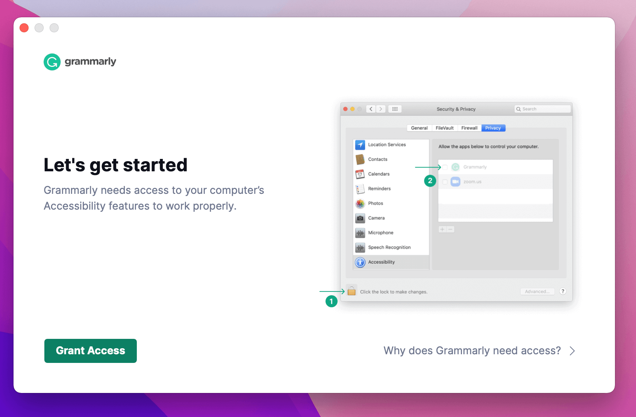Click the green Grammarly logo icon
Screen dimensions: 636x417
52,62
